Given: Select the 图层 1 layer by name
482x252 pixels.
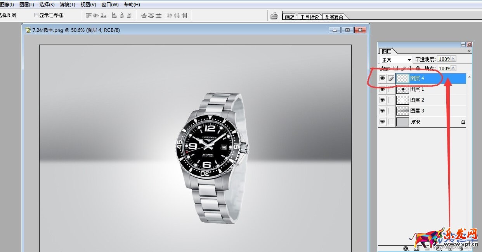Looking at the screenshot, I should pyautogui.click(x=417, y=89).
